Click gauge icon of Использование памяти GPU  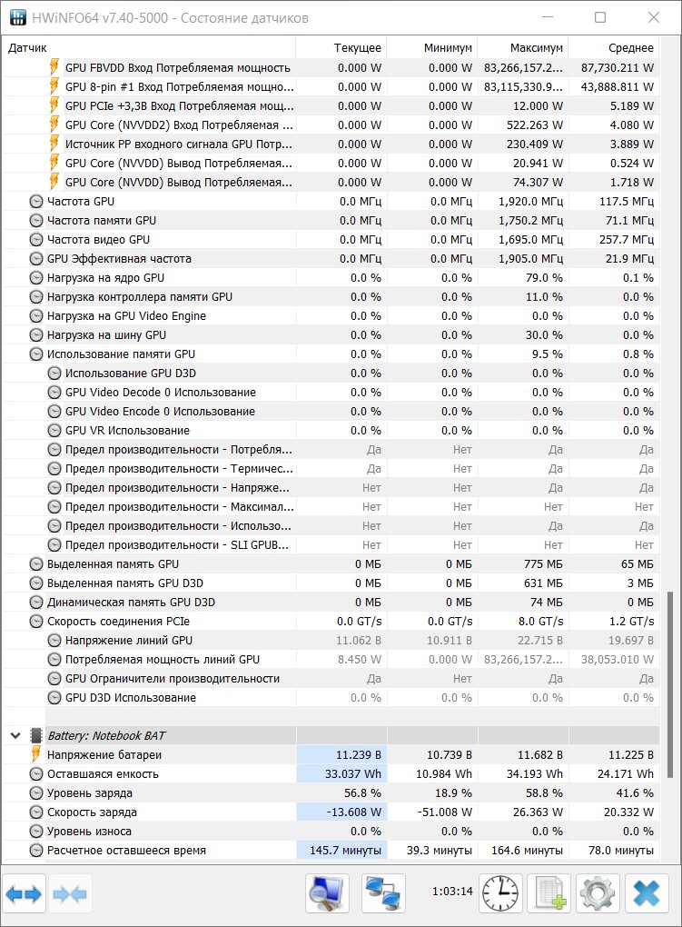tap(36, 354)
